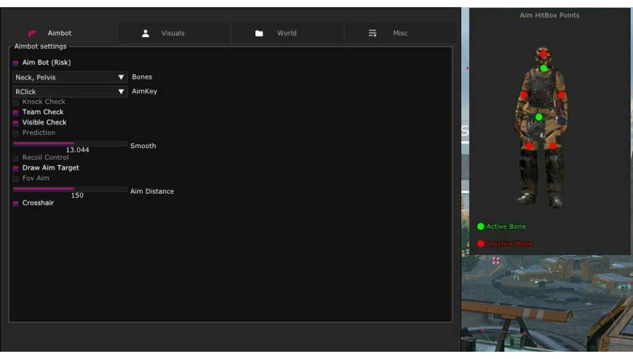The height and width of the screenshot is (359, 633).
Task: Click the Inactive Bone legend label
Action: click(x=509, y=244)
